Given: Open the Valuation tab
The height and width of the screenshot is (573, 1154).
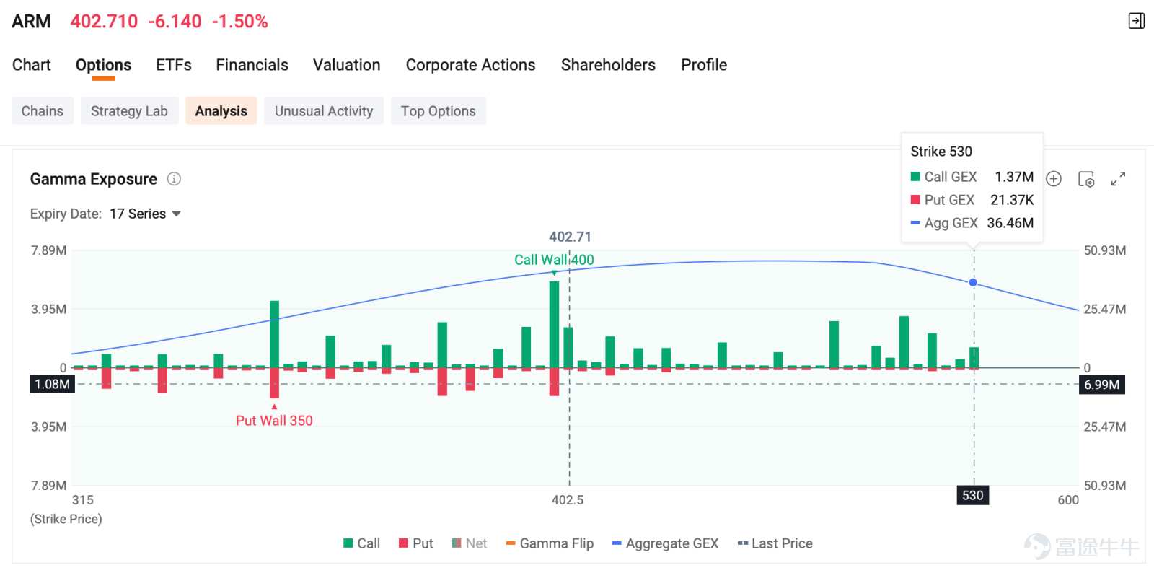Looking at the screenshot, I should [x=346, y=65].
